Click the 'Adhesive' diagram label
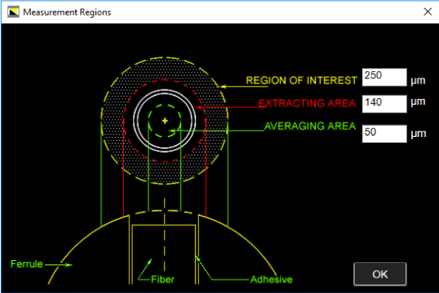 271,279
